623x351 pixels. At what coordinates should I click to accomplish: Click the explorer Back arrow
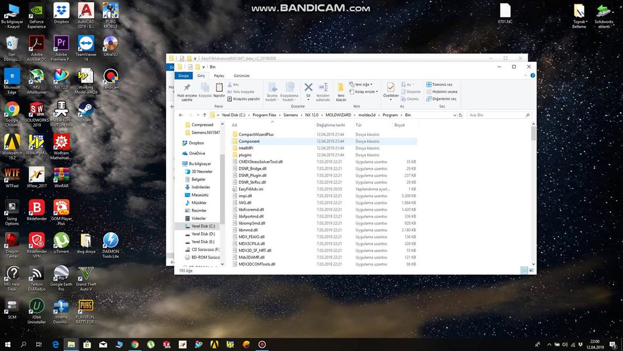pos(181,115)
